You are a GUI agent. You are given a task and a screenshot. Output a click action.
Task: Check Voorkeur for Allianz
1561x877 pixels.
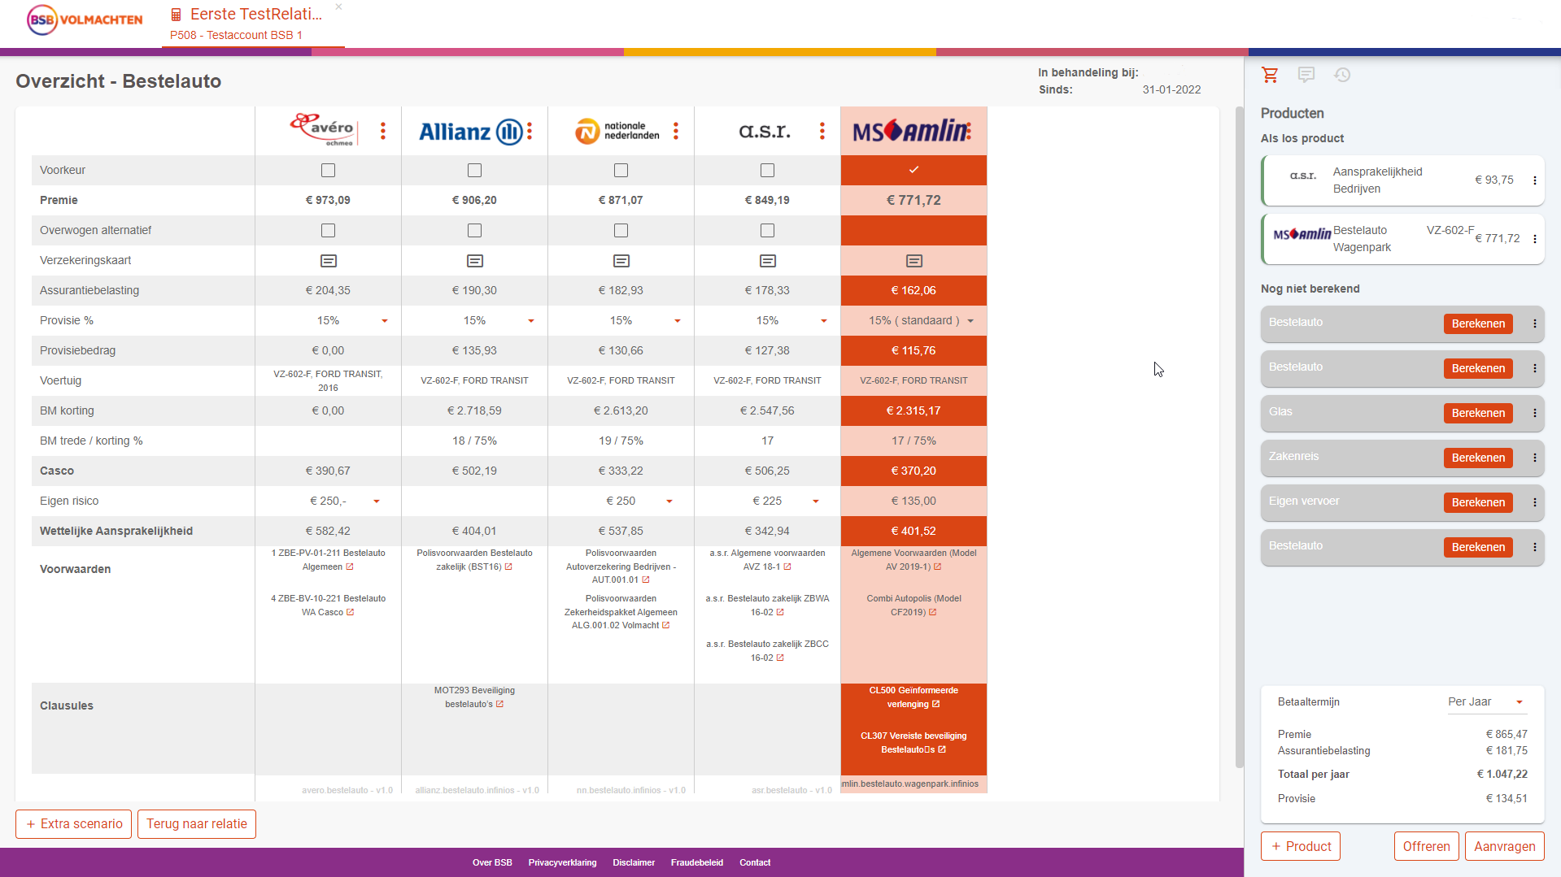475,170
